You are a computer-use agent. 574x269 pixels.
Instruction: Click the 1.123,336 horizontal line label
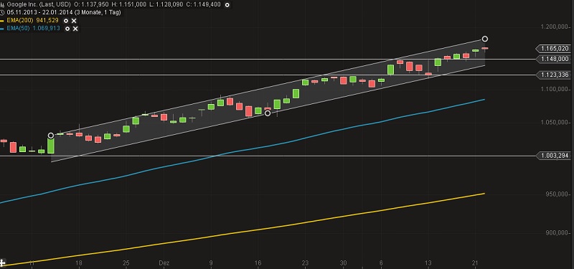pyautogui.click(x=553, y=75)
